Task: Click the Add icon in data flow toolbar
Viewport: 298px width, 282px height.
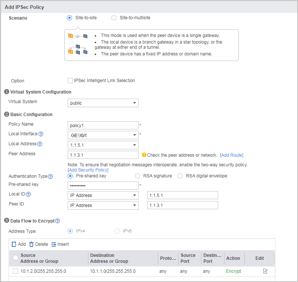Action: click(x=14, y=244)
